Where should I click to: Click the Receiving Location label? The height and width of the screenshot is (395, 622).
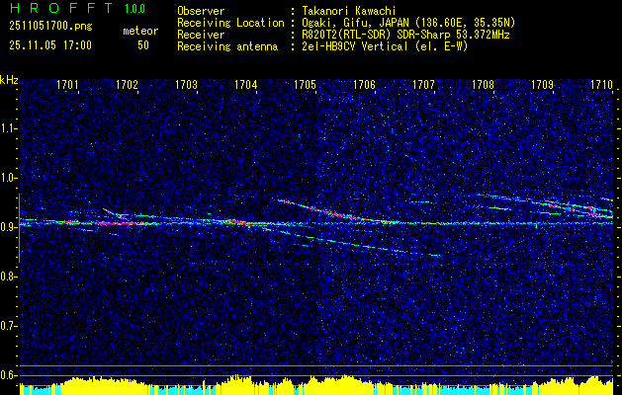tap(230, 23)
